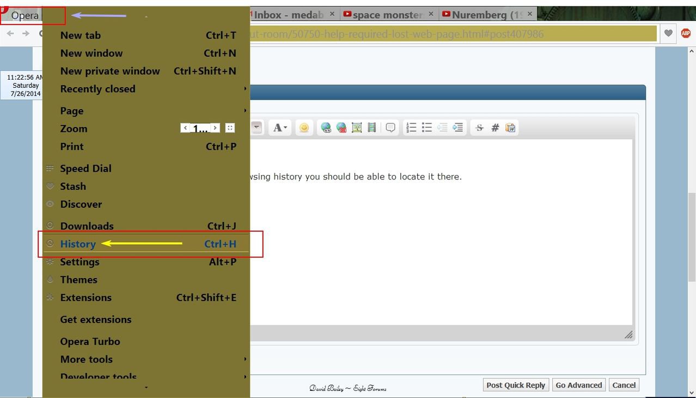Expand the Recently closed submenu
The image size is (696, 398).
tap(147, 89)
